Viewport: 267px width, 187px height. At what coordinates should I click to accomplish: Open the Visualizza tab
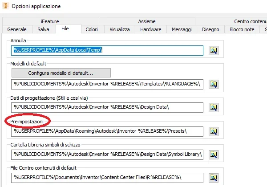point(120,29)
